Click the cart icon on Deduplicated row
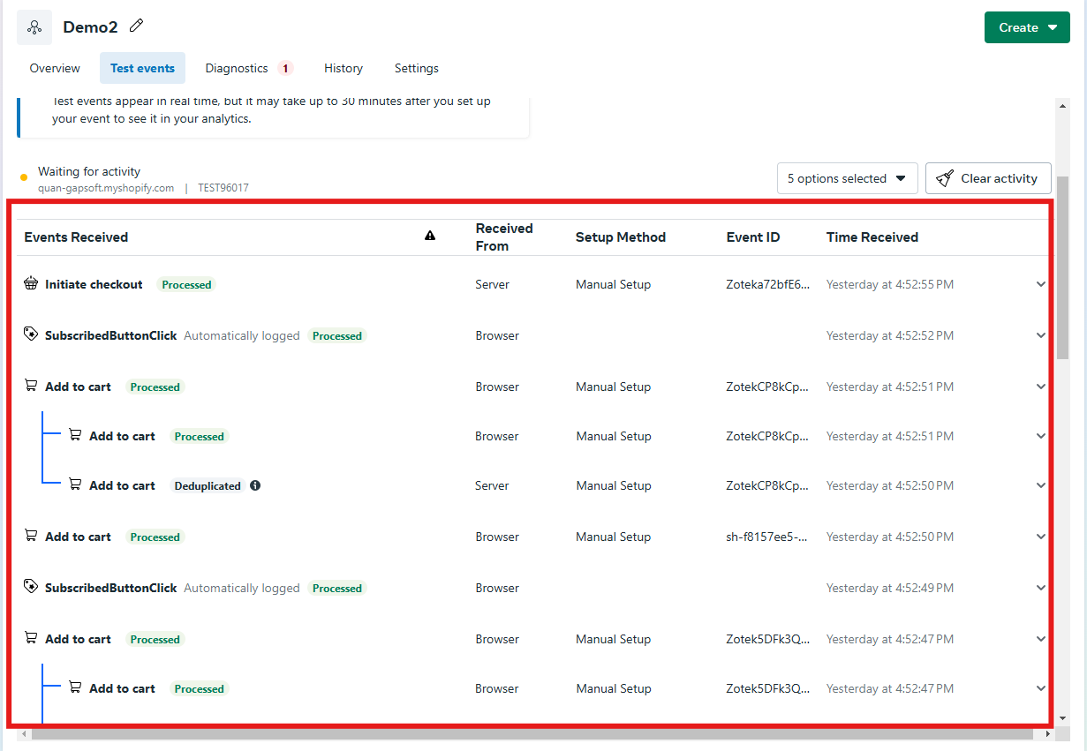 75,485
